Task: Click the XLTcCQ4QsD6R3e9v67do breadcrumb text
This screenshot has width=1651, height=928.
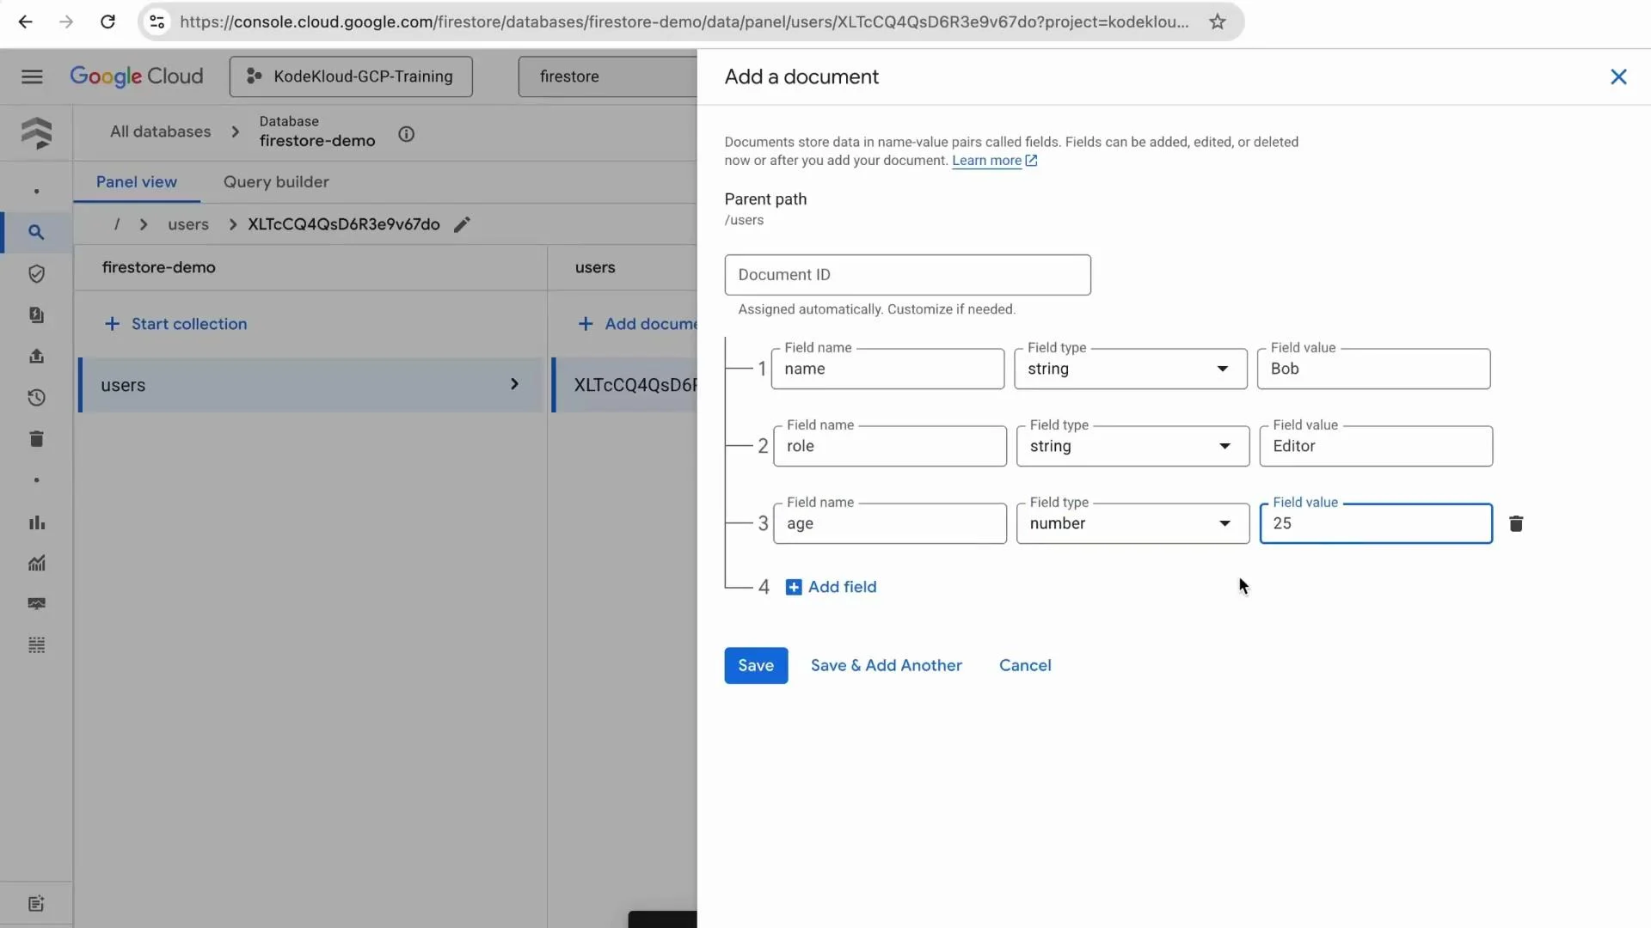Action: (x=344, y=224)
